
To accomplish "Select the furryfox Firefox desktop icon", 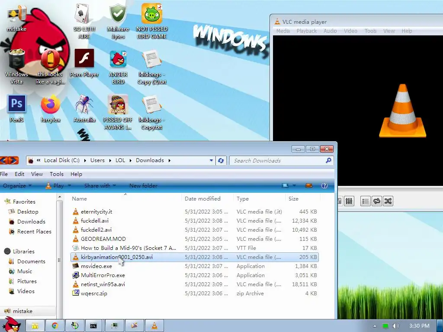I will pyautogui.click(x=50, y=109).
